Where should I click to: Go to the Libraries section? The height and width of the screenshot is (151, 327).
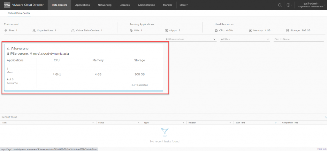coord(125,5)
